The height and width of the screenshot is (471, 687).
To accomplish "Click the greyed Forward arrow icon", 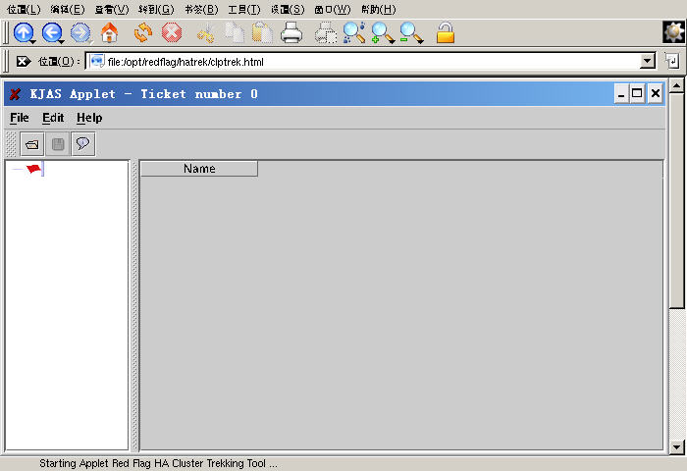I will tap(80, 32).
